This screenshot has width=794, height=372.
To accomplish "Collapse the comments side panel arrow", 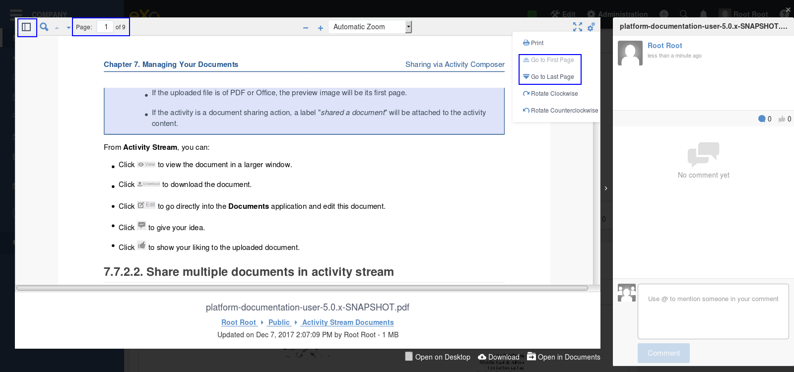I will (606, 188).
